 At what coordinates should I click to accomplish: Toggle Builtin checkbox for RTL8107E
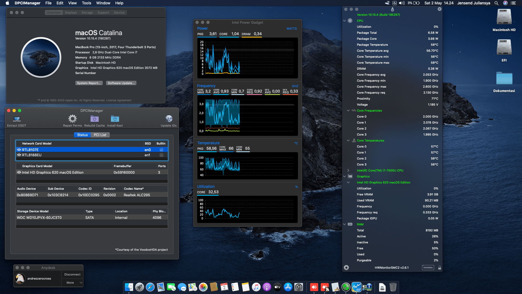tap(161, 150)
